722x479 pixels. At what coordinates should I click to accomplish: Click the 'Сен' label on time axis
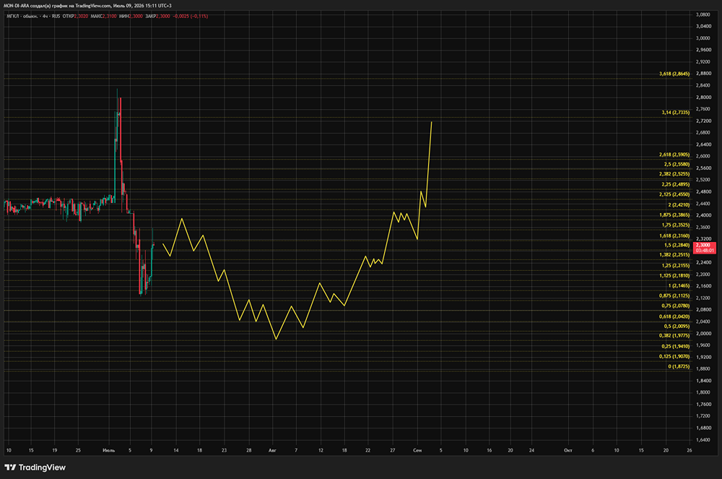click(x=417, y=450)
